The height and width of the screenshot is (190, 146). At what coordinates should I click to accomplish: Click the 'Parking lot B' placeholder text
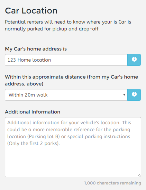[44, 137]
